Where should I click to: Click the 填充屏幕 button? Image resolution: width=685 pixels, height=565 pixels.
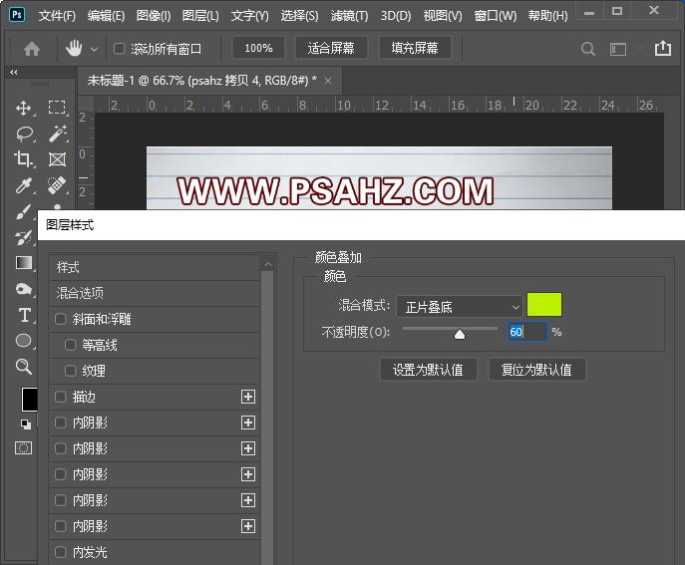tap(414, 48)
